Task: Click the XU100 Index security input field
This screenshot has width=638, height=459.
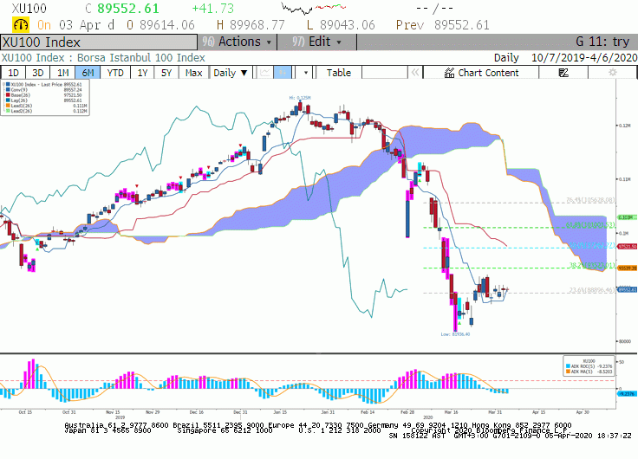Action: pyautogui.click(x=99, y=42)
